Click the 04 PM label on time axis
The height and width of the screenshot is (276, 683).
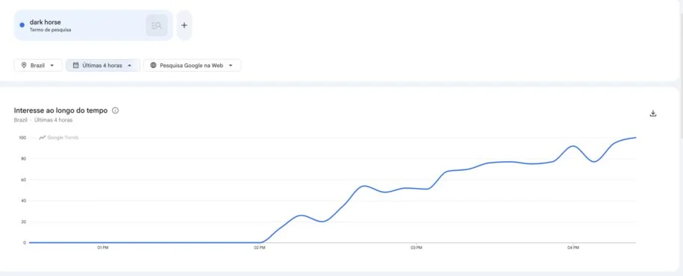tap(573, 248)
